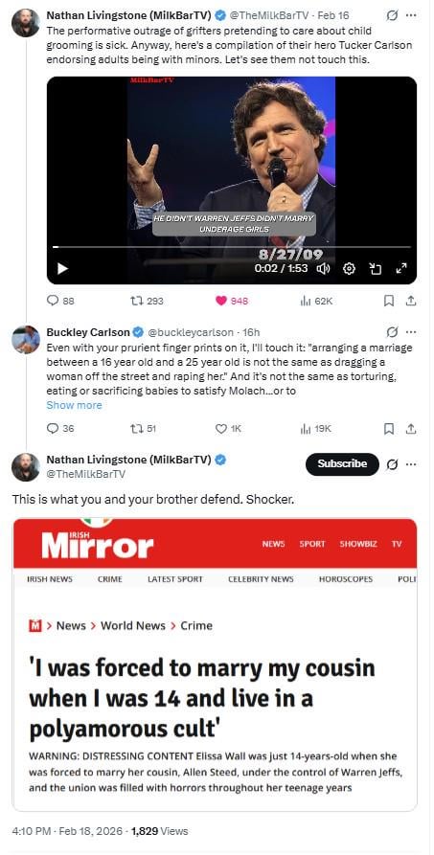
Task: Open the three-dot menu on first tweet
Action: (411, 16)
